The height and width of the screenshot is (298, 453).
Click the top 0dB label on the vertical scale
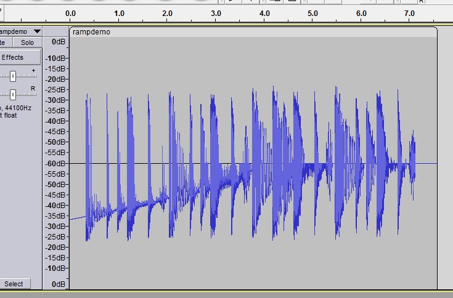click(58, 41)
